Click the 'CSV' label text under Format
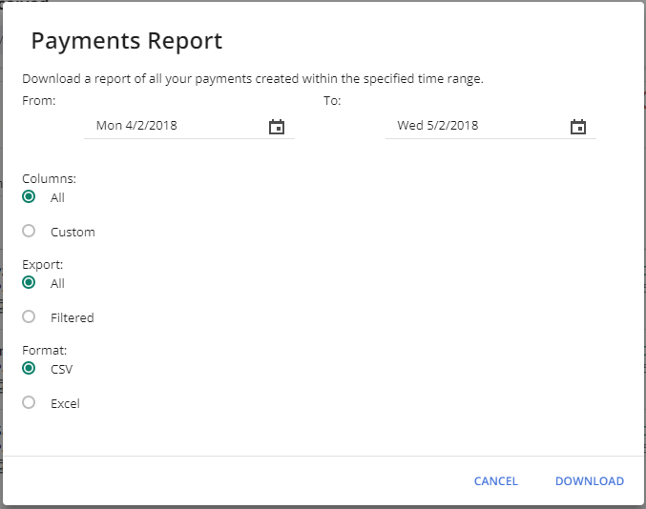 pyautogui.click(x=61, y=370)
